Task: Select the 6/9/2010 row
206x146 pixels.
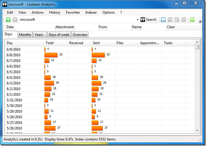Action: 100,49
